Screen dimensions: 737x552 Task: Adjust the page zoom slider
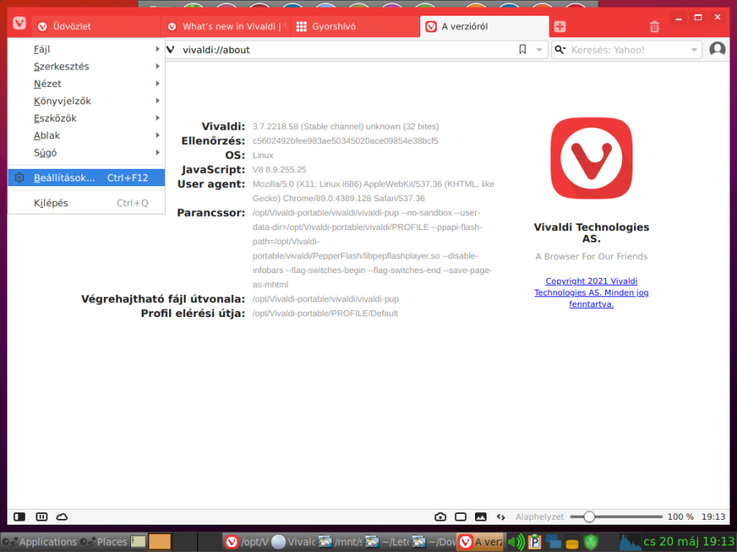click(616, 516)
